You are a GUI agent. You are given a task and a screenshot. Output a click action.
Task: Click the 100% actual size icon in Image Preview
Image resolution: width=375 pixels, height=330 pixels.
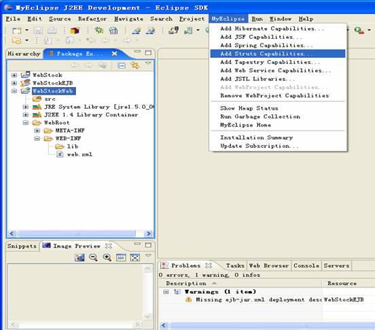coord(121,258)
